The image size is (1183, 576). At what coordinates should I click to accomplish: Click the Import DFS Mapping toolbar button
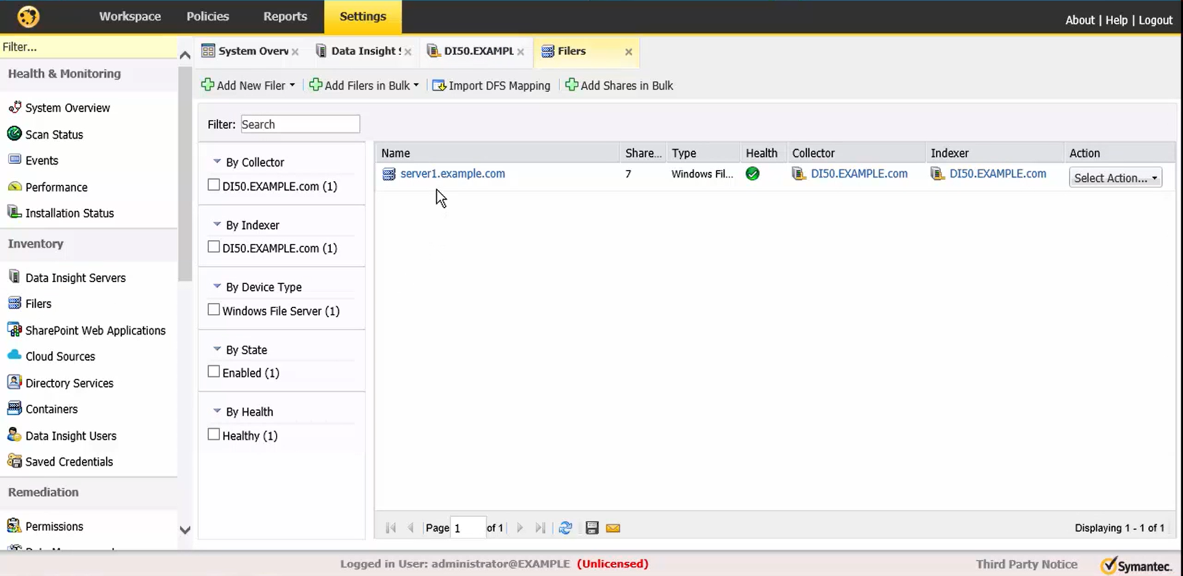tap(492, 86)
